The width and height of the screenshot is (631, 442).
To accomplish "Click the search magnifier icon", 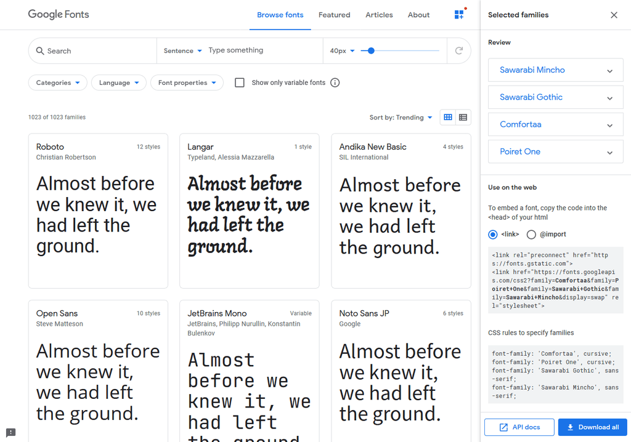I will tap(40, 50).
